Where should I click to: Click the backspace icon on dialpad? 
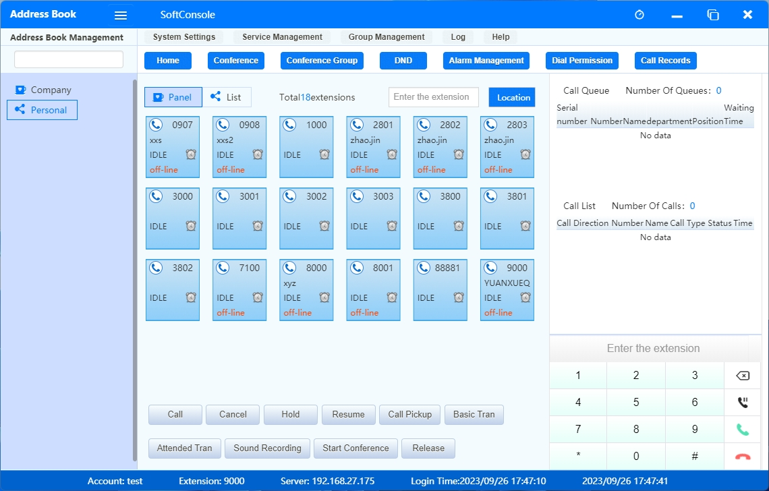point(742,376)
